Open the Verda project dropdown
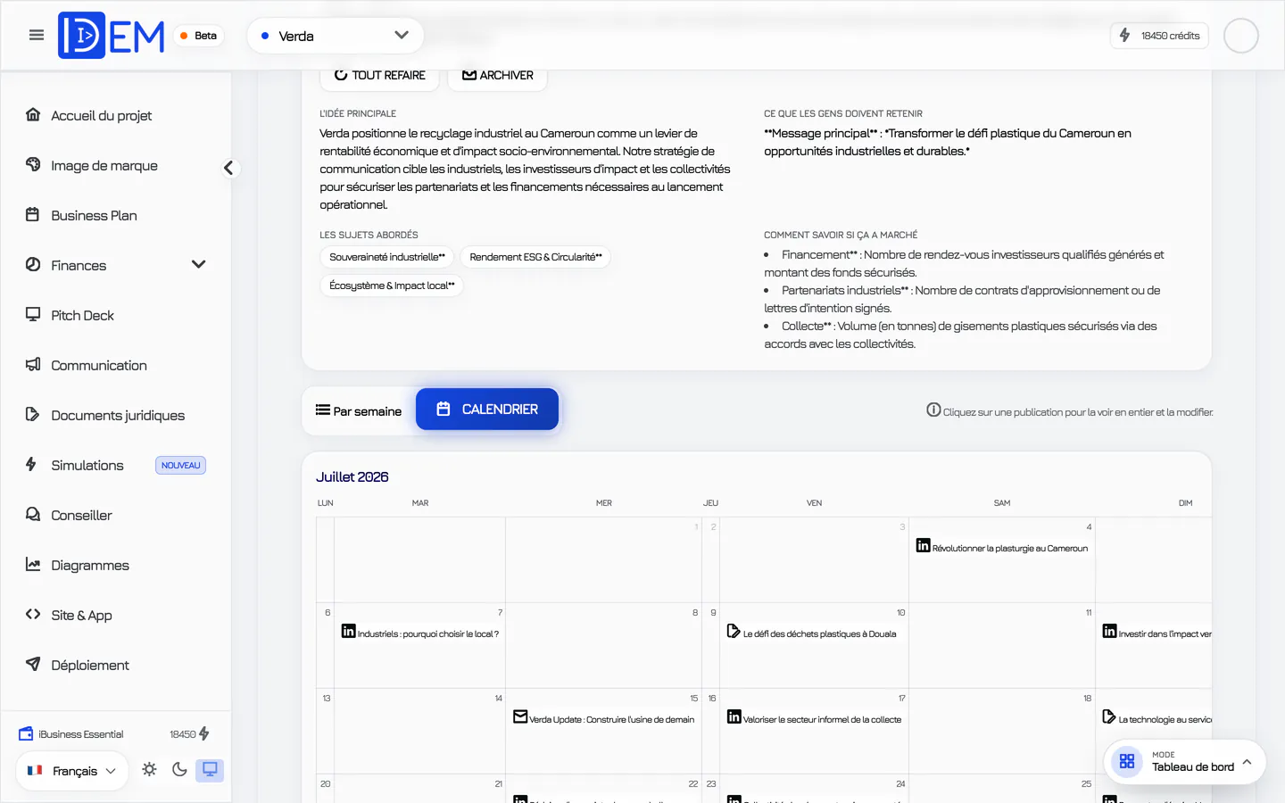The image size is (1285, 803). 335,36
